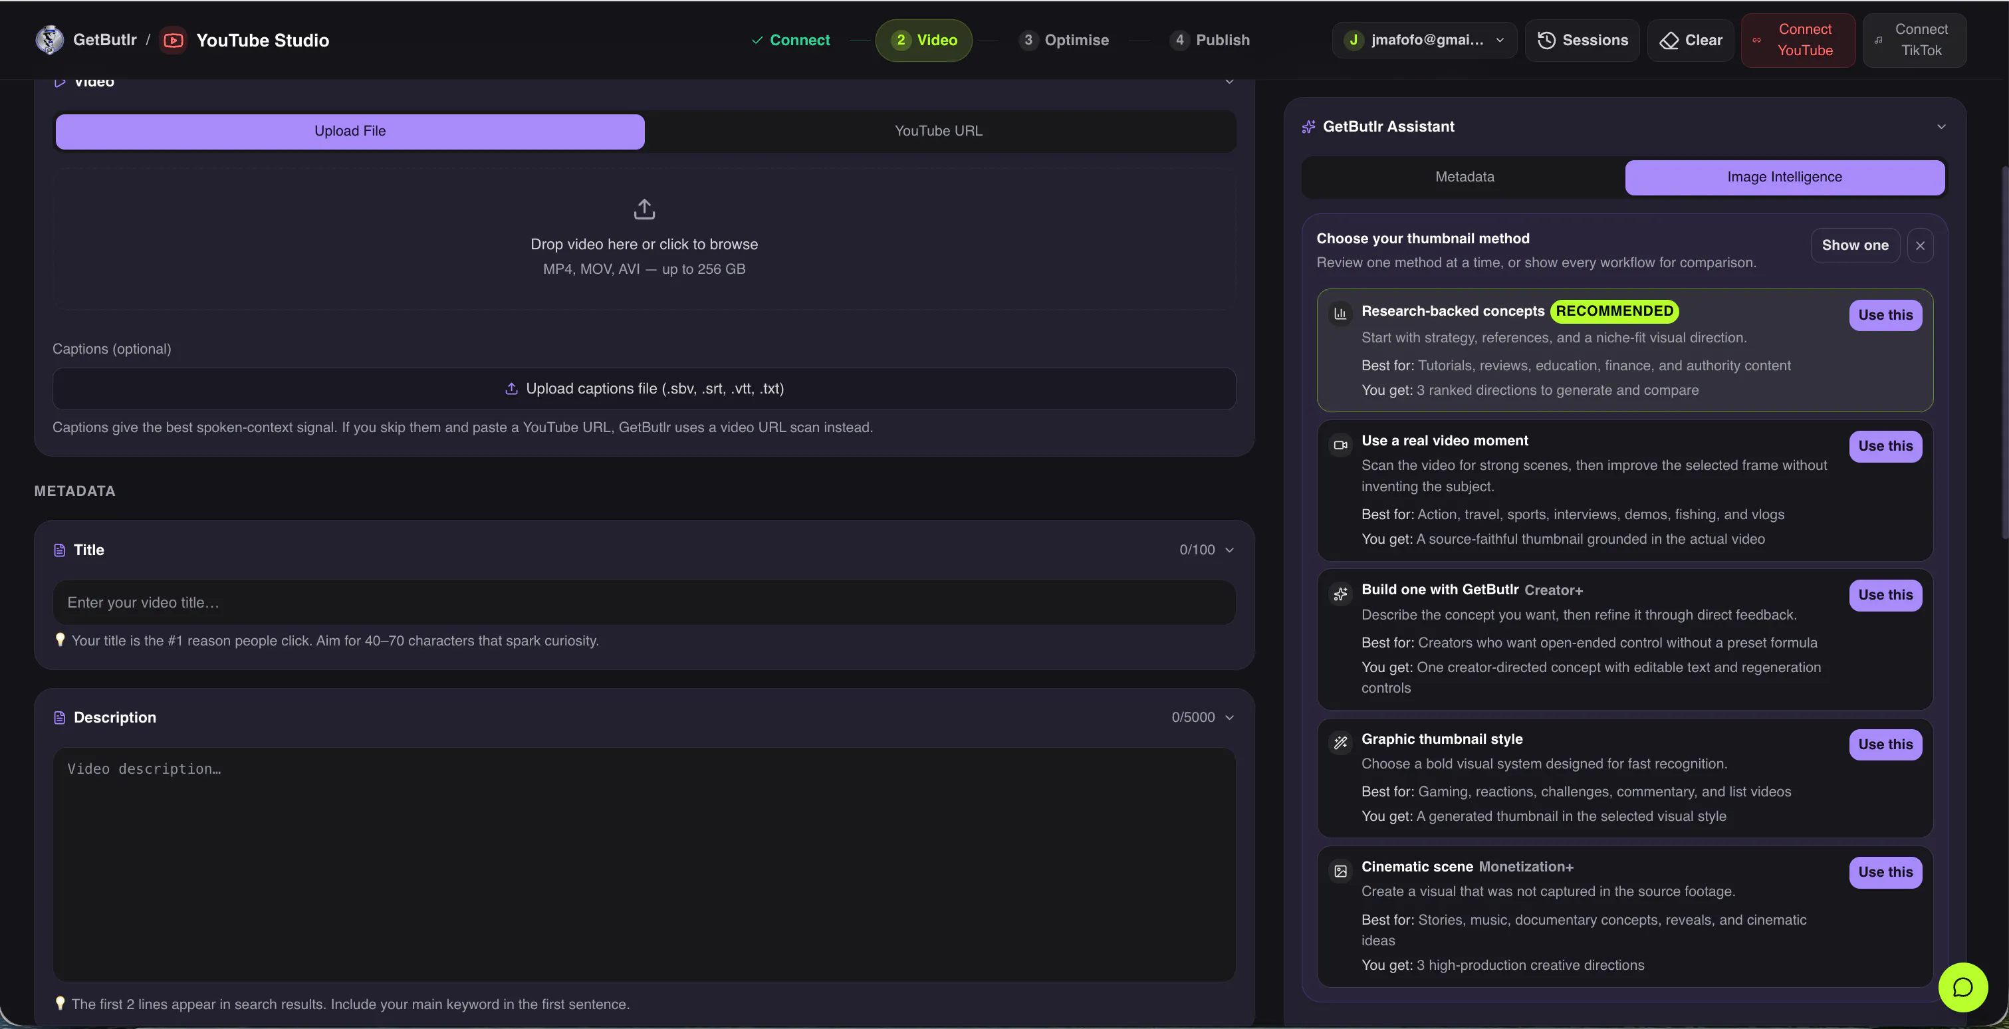Collapse the Video section chevron
Viewport: 2009px width, 1029px height.
(1229, 81)
